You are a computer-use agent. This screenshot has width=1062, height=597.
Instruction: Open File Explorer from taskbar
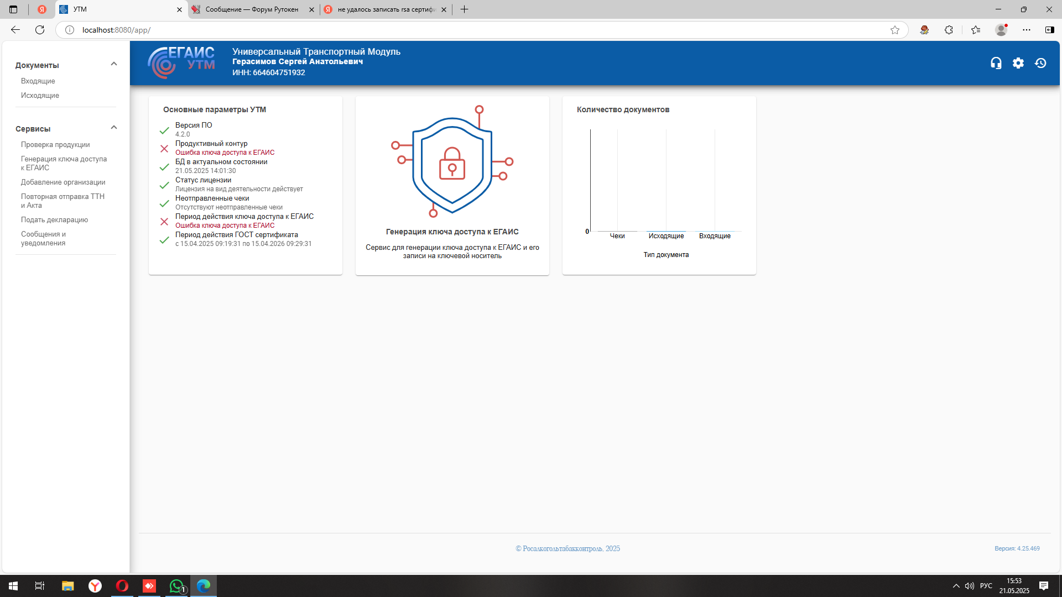click(67, 586)
